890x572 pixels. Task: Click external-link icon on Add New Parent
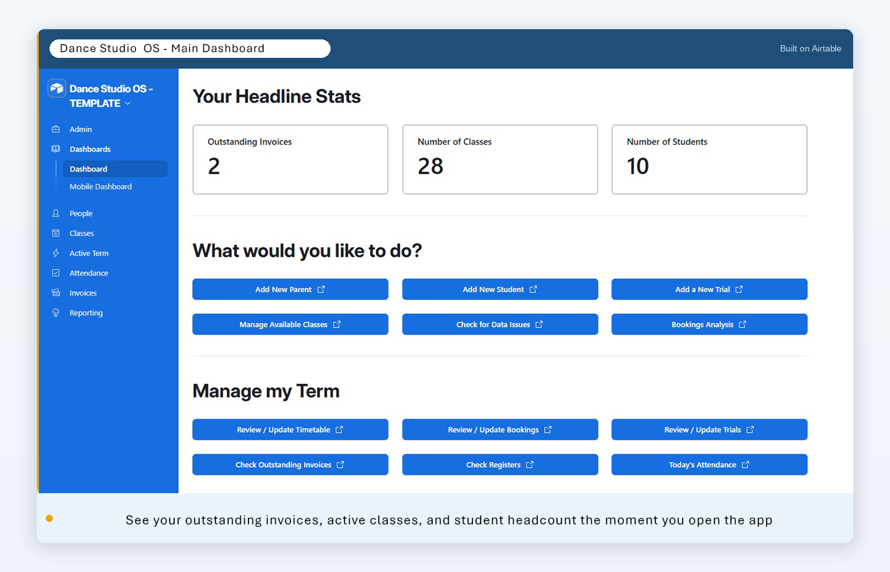pyautogui.click(x=321, y=289)
